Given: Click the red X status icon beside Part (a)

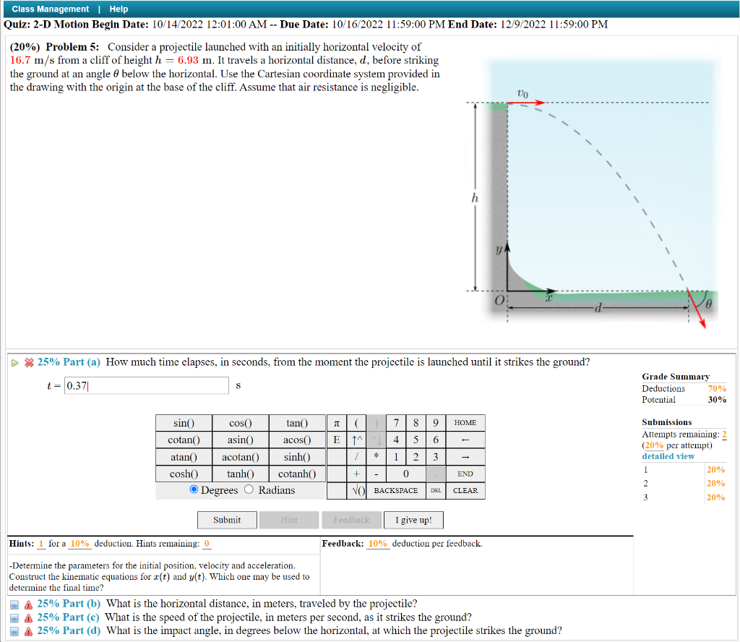Looking at the screenshot, I should 29,363.
